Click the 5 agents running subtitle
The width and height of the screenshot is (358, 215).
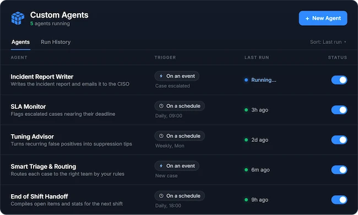[50, 24]
